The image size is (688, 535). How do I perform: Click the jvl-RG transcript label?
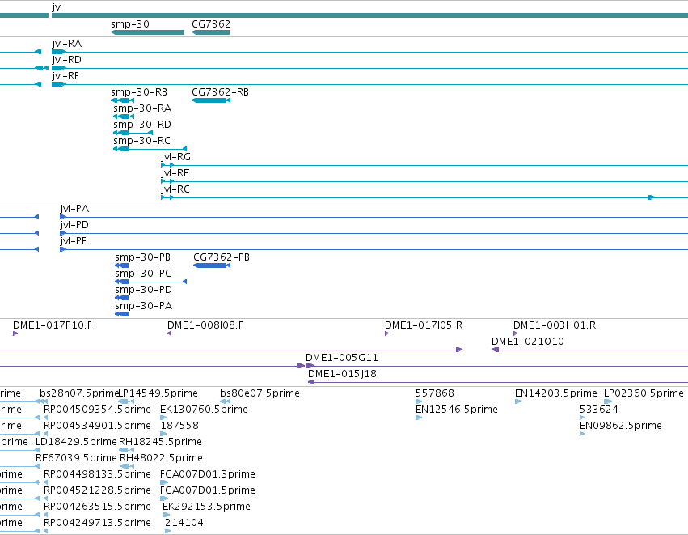click(176, 157)
